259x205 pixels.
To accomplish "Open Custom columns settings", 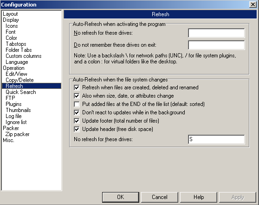I will tap(24, 56).
